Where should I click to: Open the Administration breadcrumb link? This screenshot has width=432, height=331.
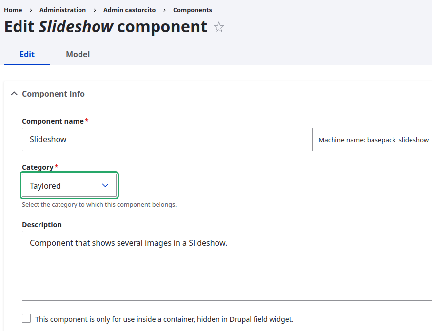62,10
